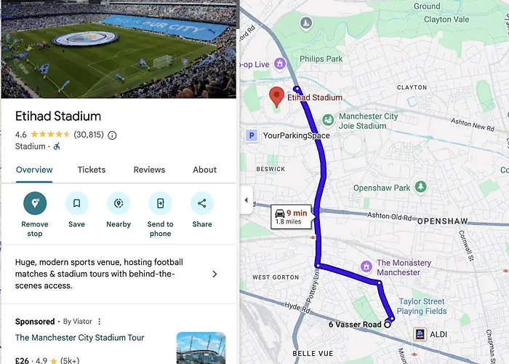Image resolution: width=509 pixels, height=364 pixels.
Task: Click the Remove stop icon
Action: click(35, 204)
